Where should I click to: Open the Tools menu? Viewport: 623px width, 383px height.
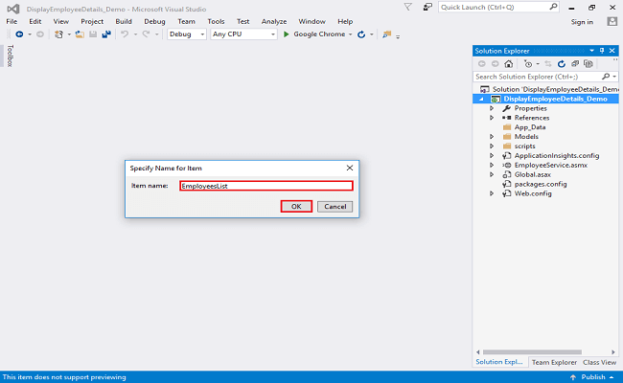click(x=216, y=21)
